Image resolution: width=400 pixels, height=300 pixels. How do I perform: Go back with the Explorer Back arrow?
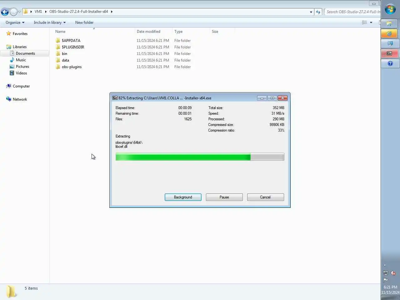5,12
